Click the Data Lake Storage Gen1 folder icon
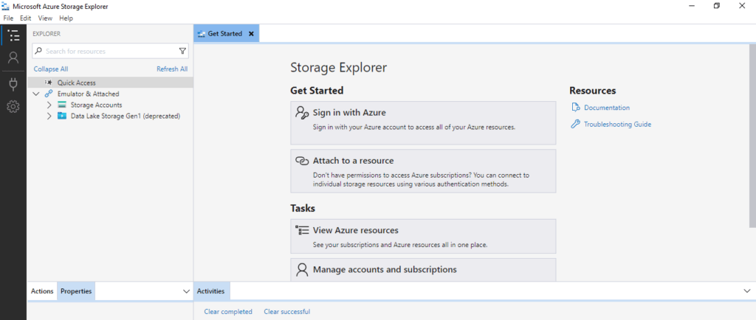Viewport: 756px width, 320px height. (x=62, y=116)
